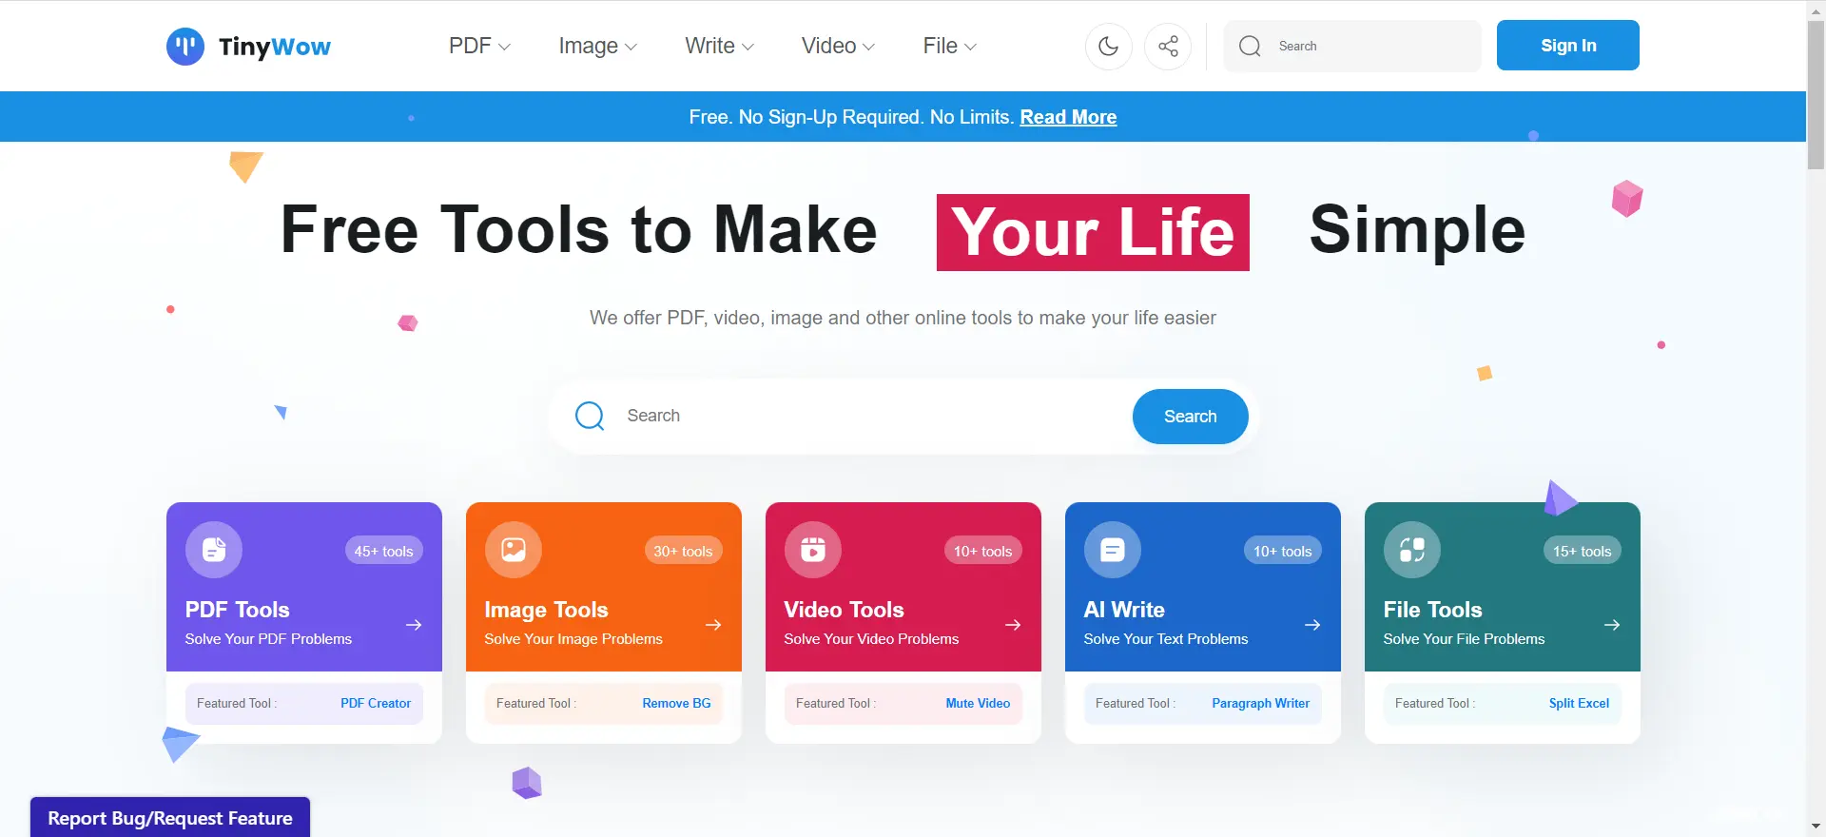Screen dimensions: 1826x837
Task: Click the arrow on AI Write card
Action: pos(1312,625)
